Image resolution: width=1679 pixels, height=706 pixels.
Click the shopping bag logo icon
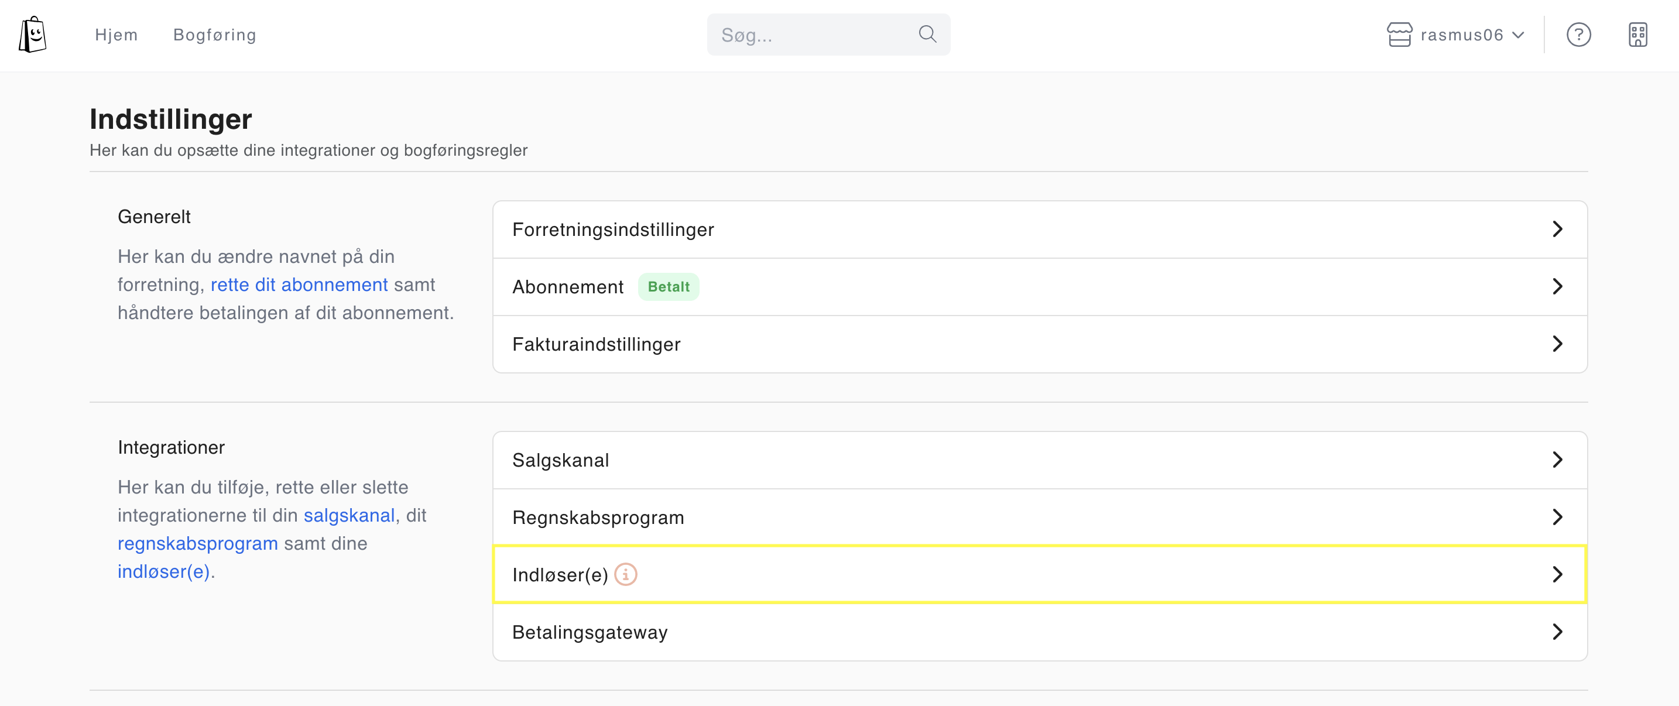[33, 35]
